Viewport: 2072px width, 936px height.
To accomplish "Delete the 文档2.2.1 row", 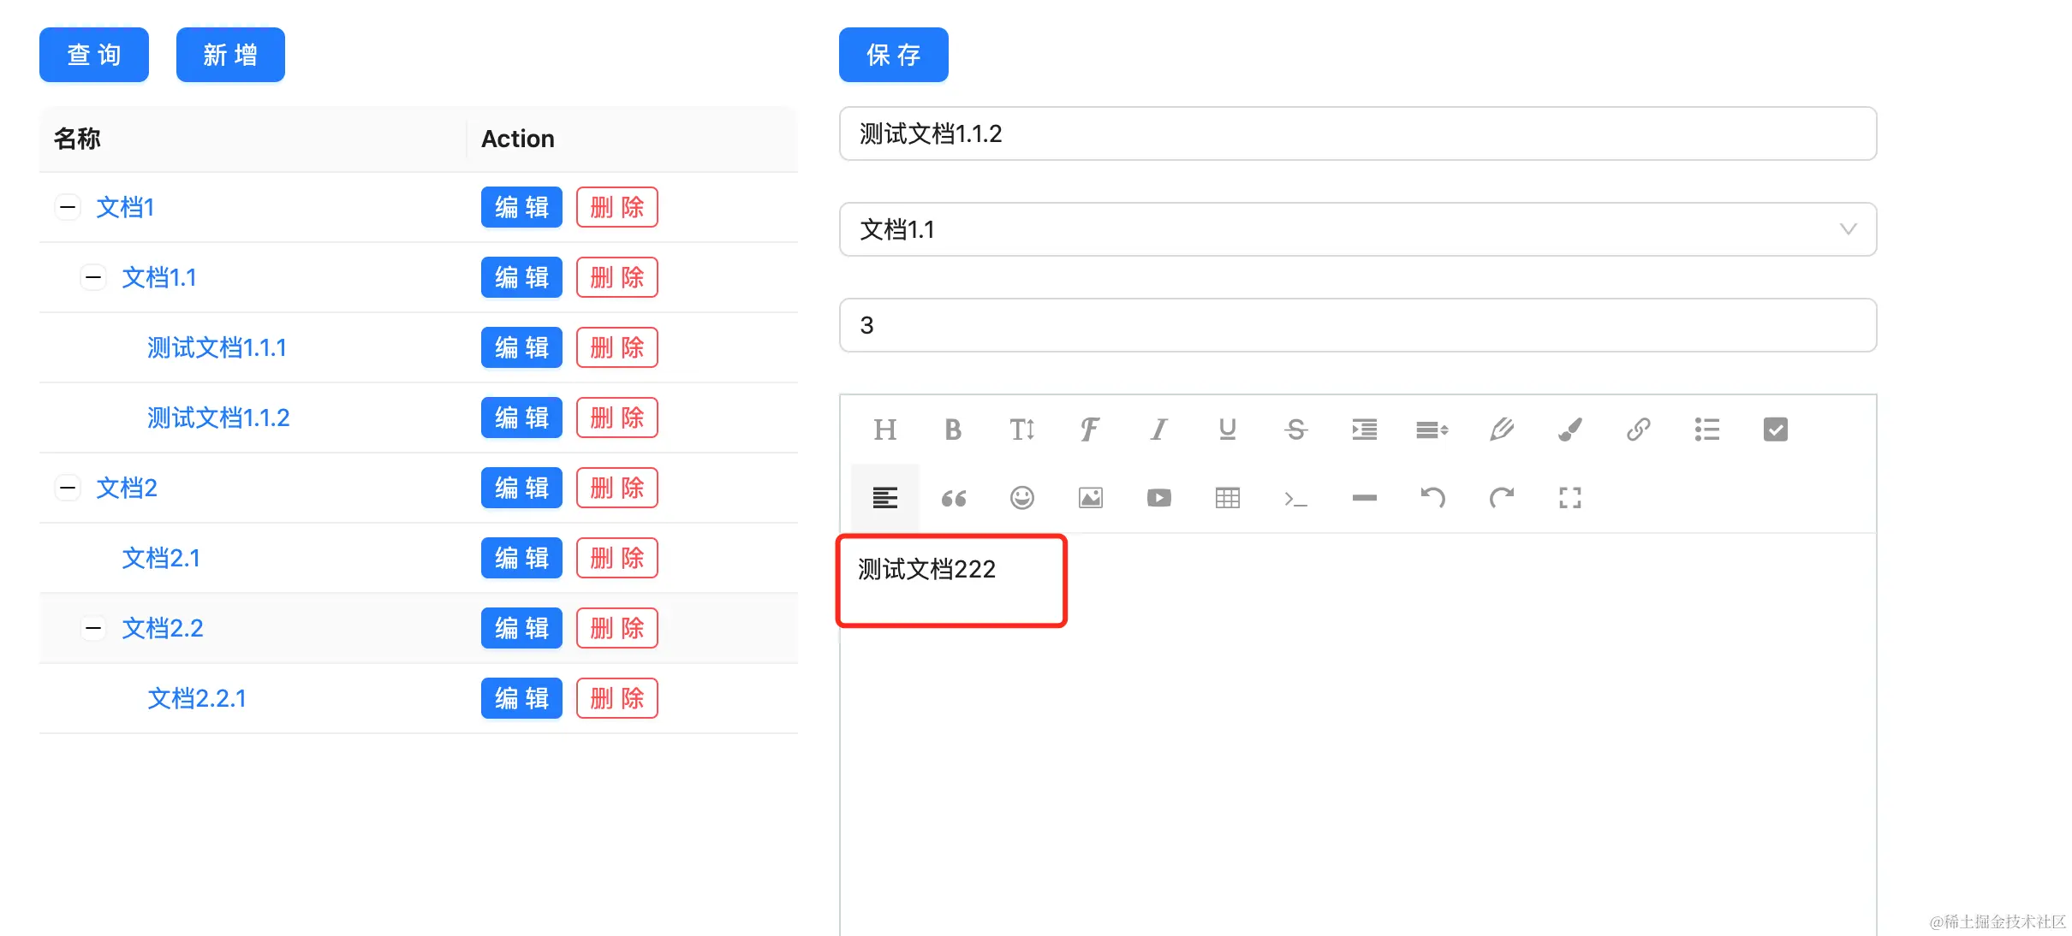I will [x=616, y=698].
